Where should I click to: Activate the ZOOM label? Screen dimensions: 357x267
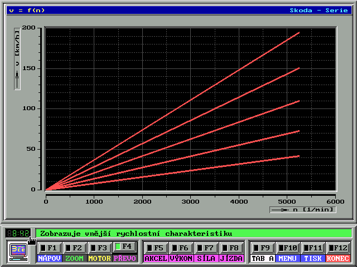[x=74, y=258]
